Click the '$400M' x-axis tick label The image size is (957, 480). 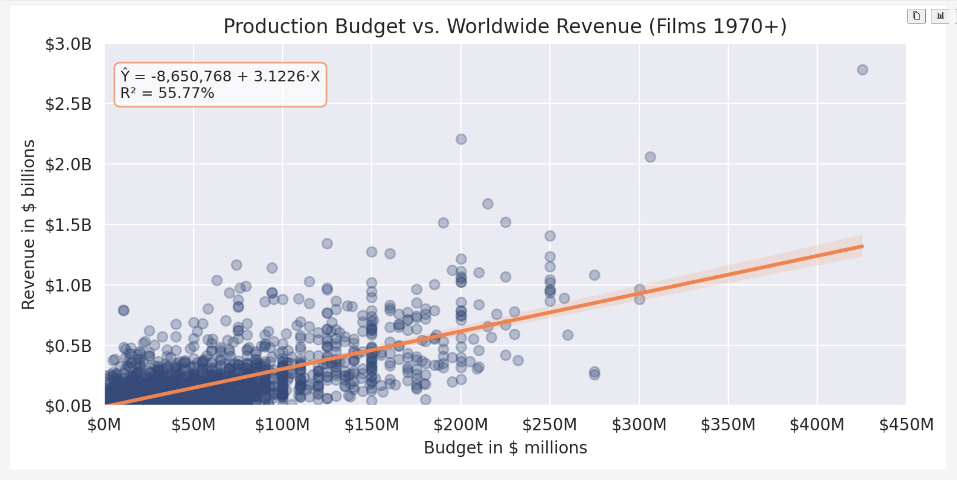coord(817,424)
